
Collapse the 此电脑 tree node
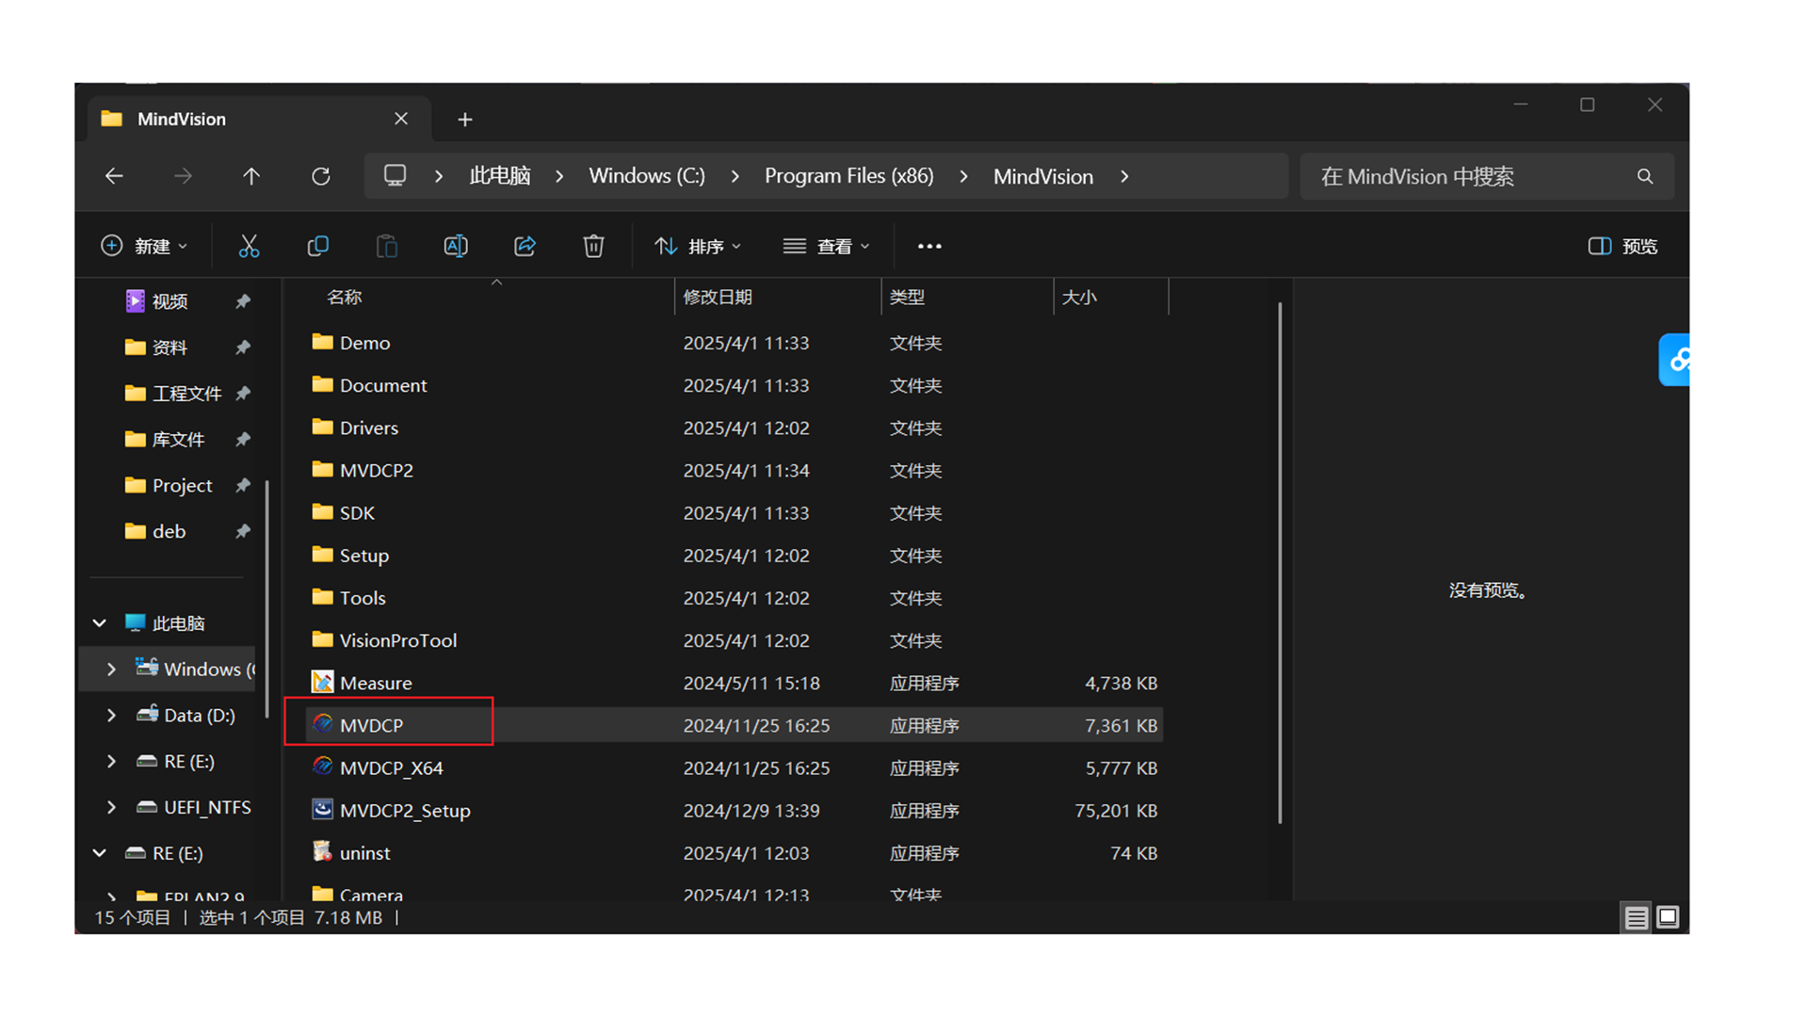(x=100, y=623)
